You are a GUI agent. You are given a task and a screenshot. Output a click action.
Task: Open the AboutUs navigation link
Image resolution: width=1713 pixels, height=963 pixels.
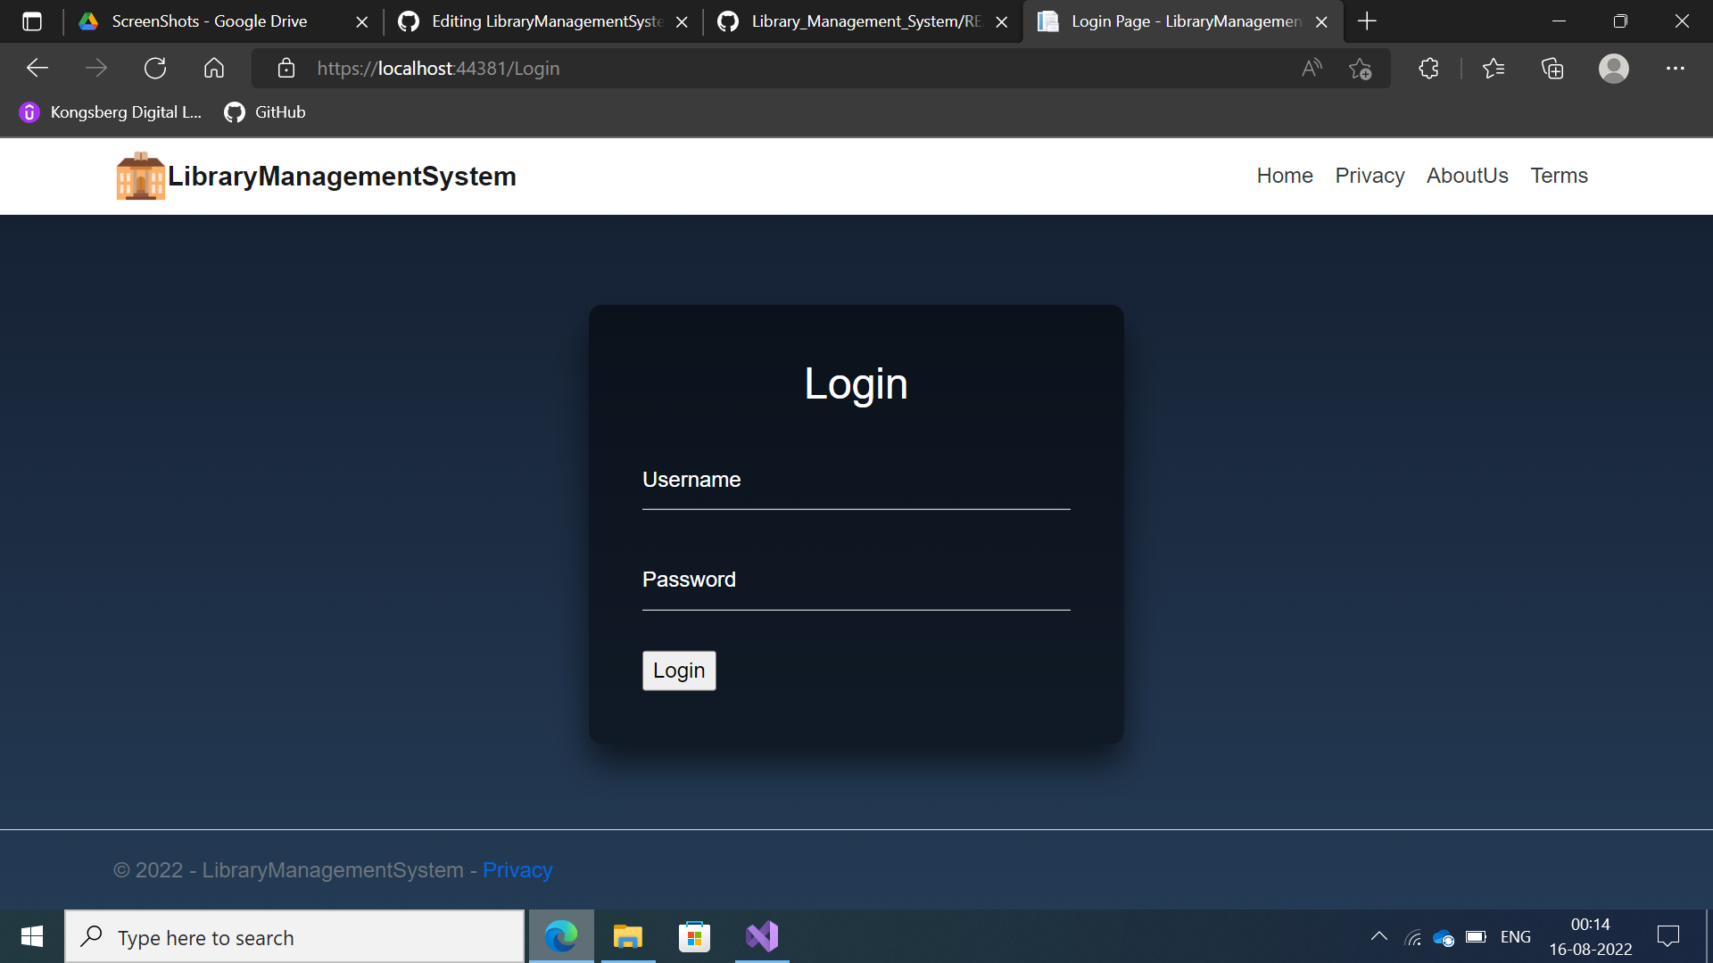tap(1467, 176)
